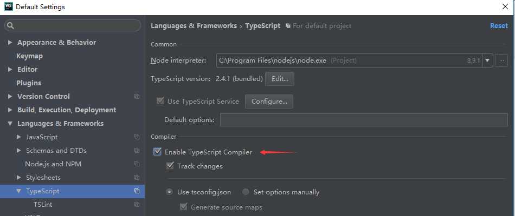
Task: Disable the Enable TypeScript Compiler checkbox
Action: (x=158, y=152)
